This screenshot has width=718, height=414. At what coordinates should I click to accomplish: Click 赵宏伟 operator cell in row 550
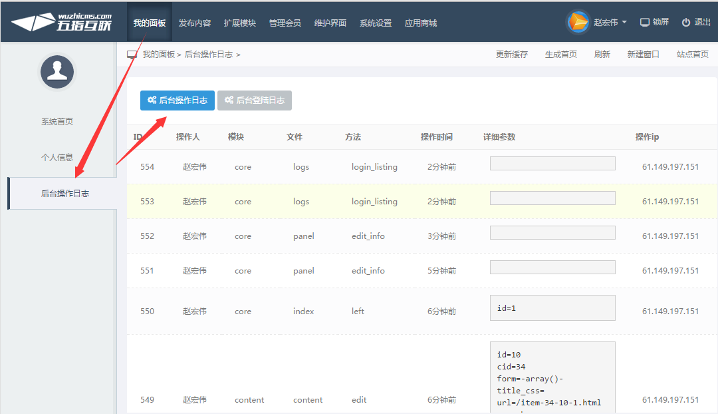(x=195, y=311)
